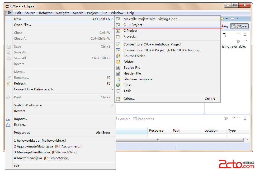Open the Search menu

pos(78,13)
